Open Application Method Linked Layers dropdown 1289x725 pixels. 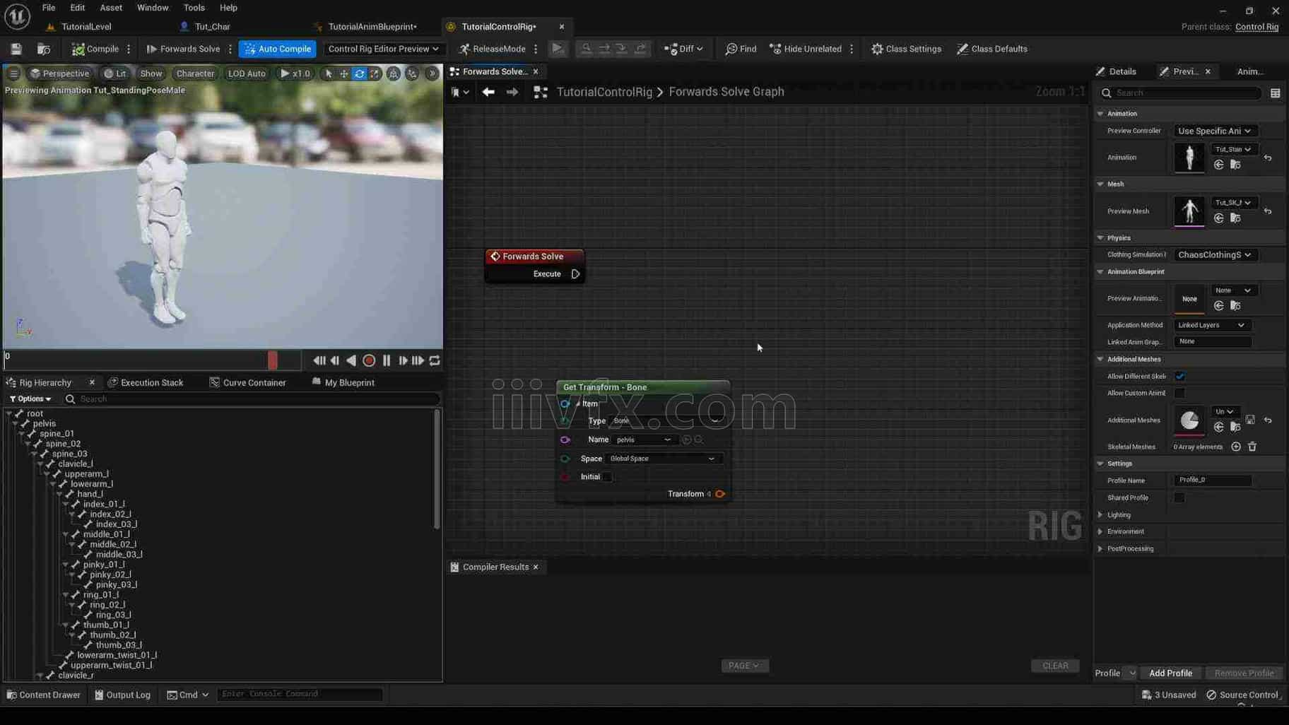pos(1212,325)
